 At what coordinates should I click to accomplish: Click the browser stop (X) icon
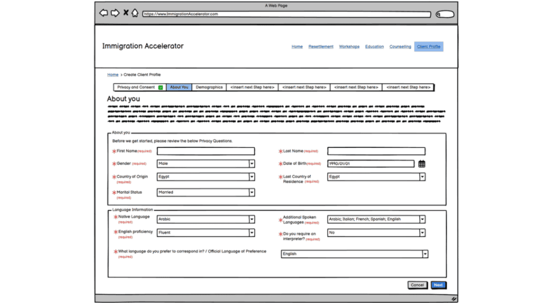tap(126, 13)
